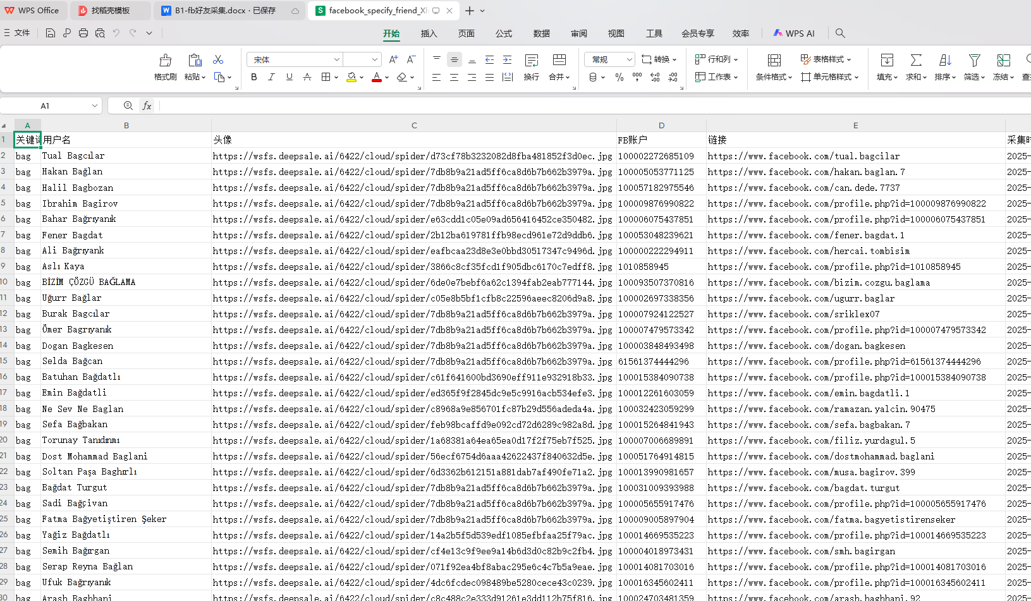Open the 数据 (Data) ribbon tab
The image size is (1031, 601).
[x=541, y=33]
